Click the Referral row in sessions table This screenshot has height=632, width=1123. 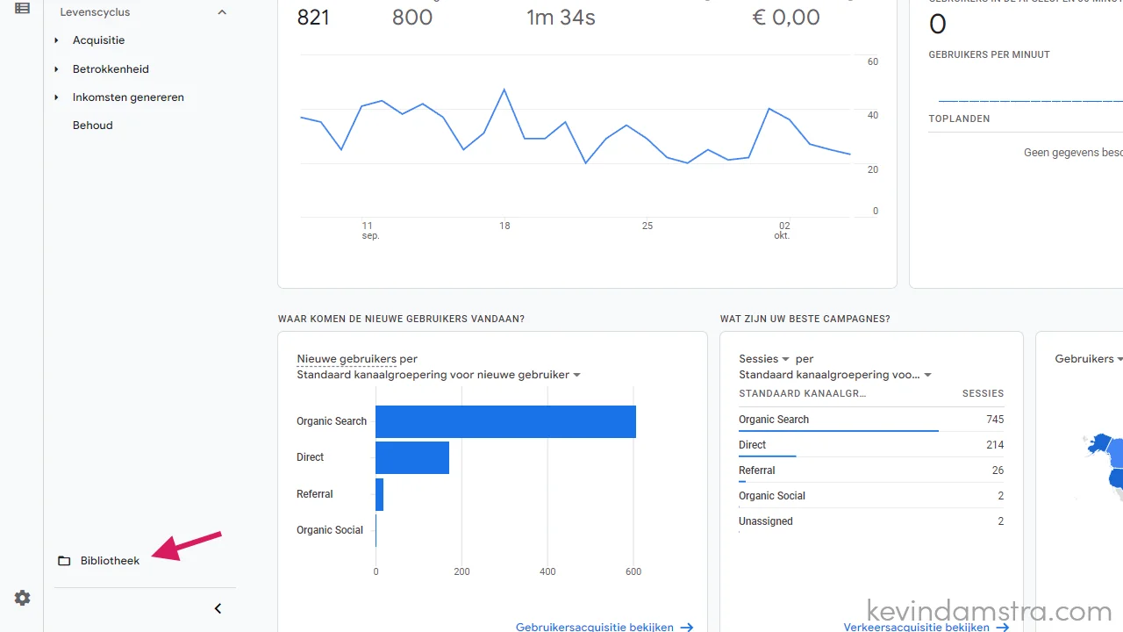tap(871, 470)
